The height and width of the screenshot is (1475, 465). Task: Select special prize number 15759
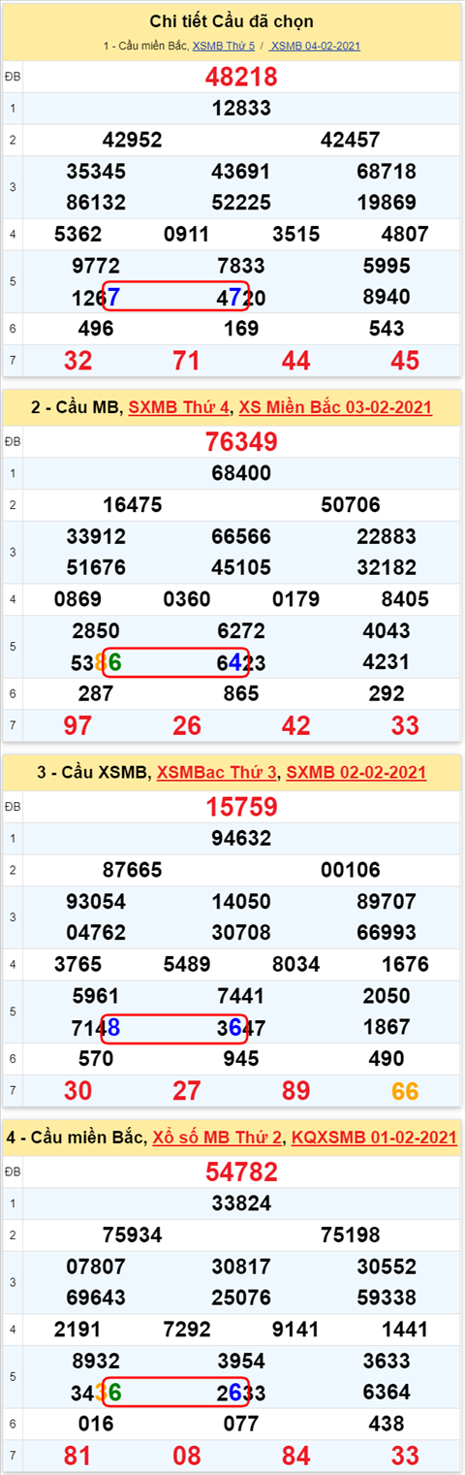[x=241, y=807]
